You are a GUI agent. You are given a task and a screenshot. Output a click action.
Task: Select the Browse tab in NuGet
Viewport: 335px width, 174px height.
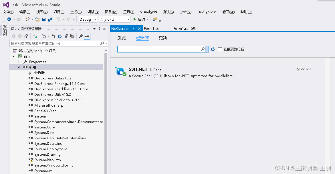[122, 38]
